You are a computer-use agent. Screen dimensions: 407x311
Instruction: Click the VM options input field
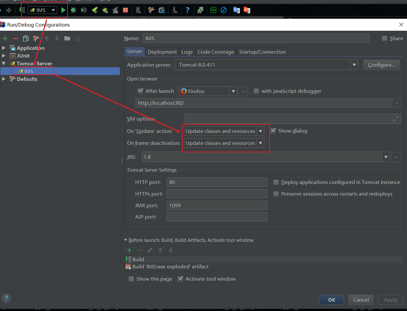point(292,119)
